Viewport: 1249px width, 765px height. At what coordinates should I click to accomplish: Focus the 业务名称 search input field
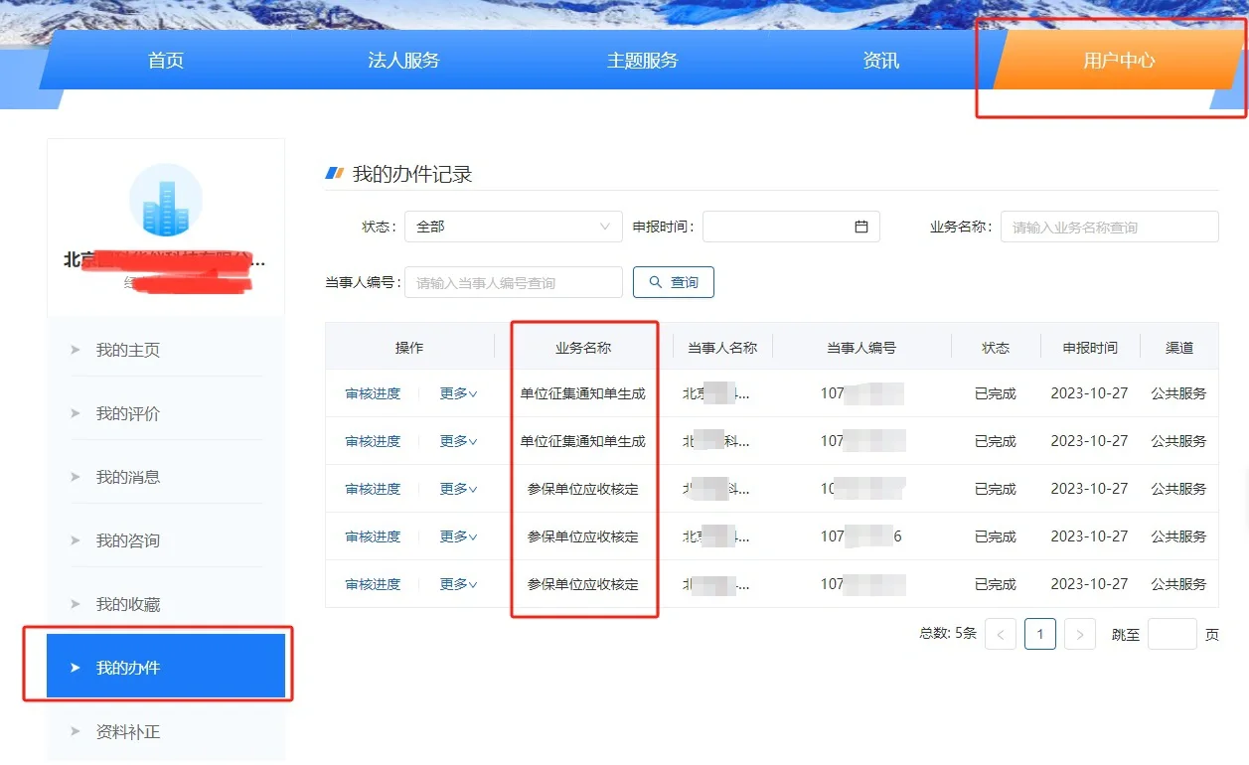point(1109,227)
